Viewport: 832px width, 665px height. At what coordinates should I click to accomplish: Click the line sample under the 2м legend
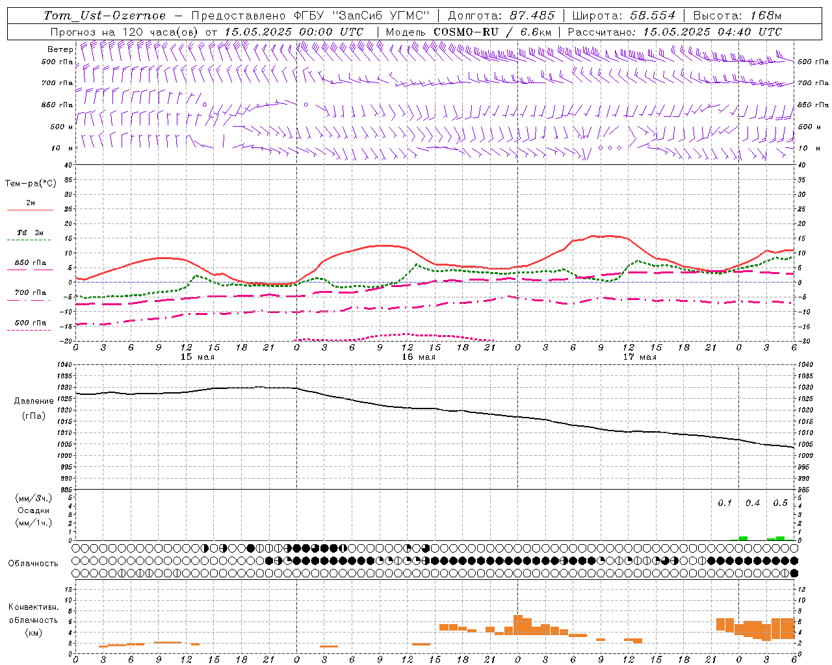pyautogui.click(x=30, y=210)
